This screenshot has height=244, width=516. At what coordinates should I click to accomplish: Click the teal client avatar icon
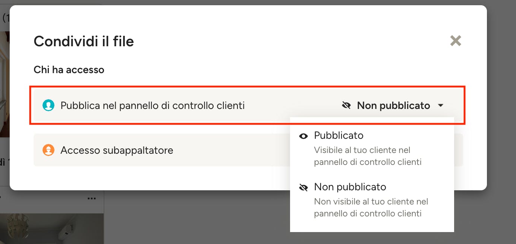[x=48, y=106]
